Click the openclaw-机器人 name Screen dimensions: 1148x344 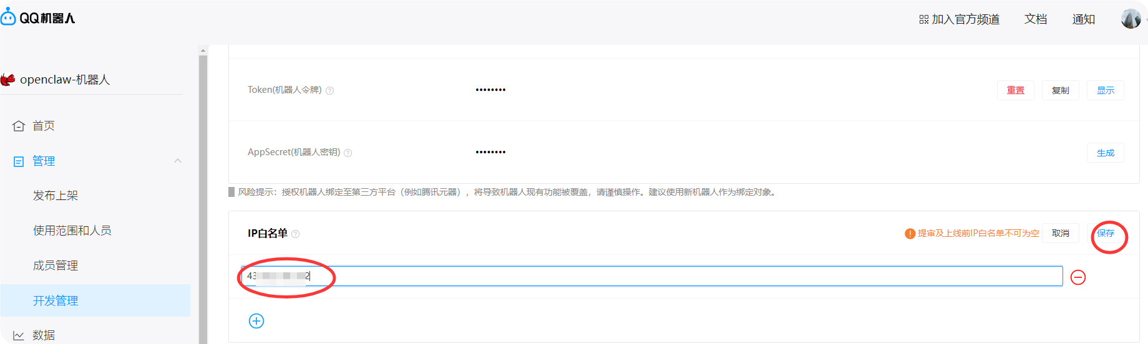(65, 80)
